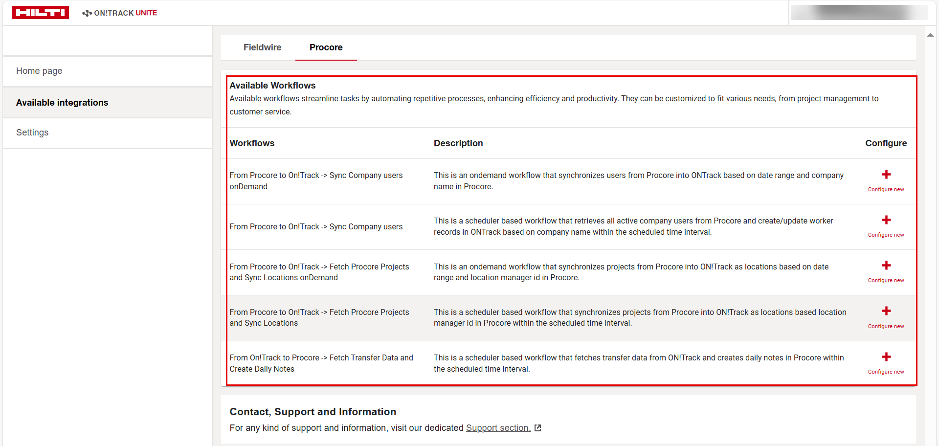The height and width of the screenshot is (446, 939).
Task: Click the blurred user account area
Action: (x=859, y=13)
